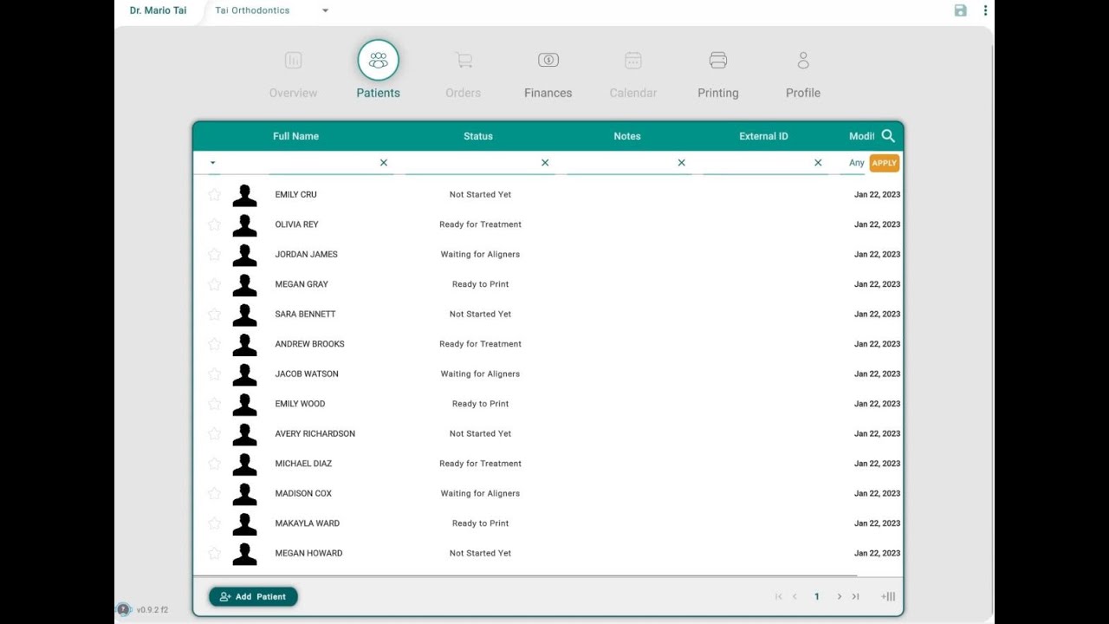Click the Dr. Mario Tai label
The image size is (1109, 624).
(x=158, y=10)
